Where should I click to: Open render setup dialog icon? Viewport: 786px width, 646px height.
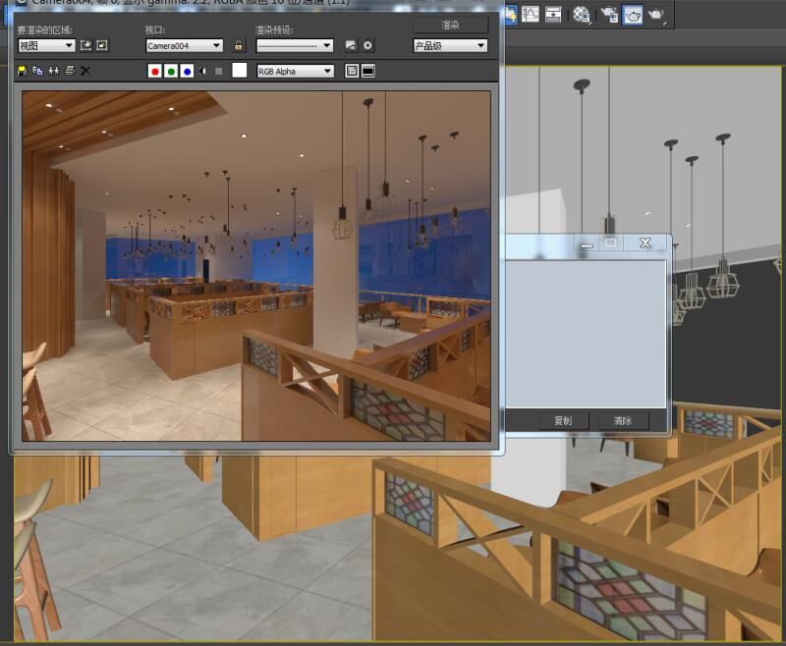point(351,45)
